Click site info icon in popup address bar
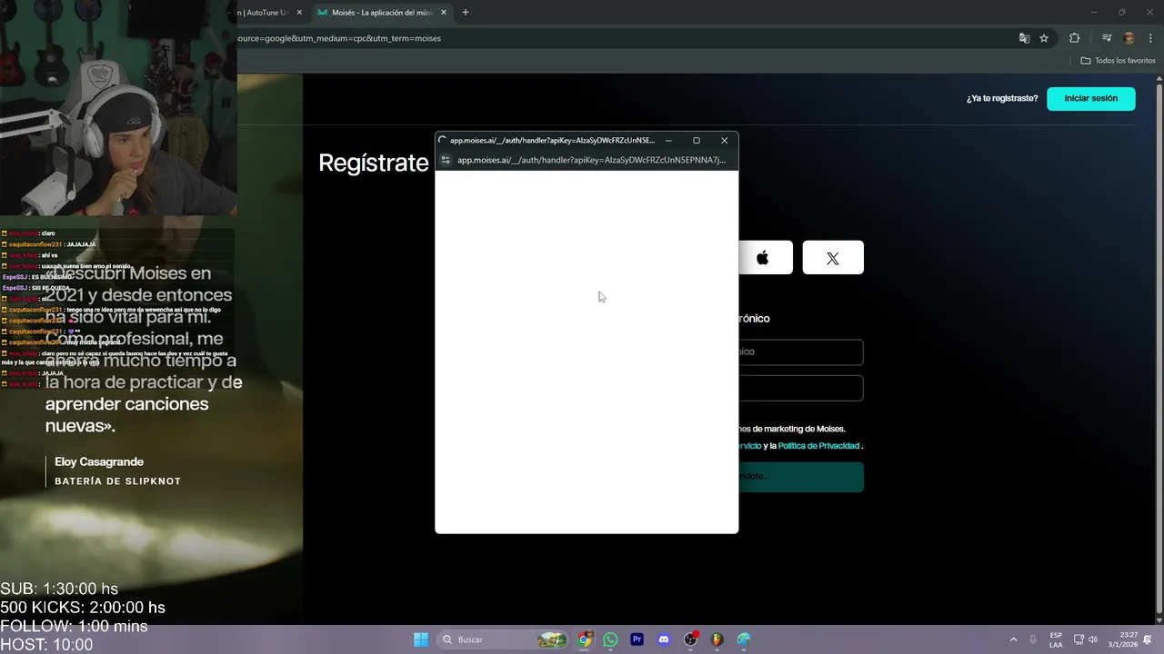The image size is (1164, 654). pyautogui.click(x=446, y=160)
